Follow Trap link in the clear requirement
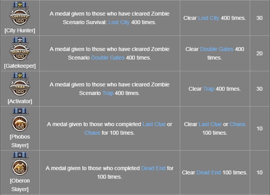 pos(209,89)
